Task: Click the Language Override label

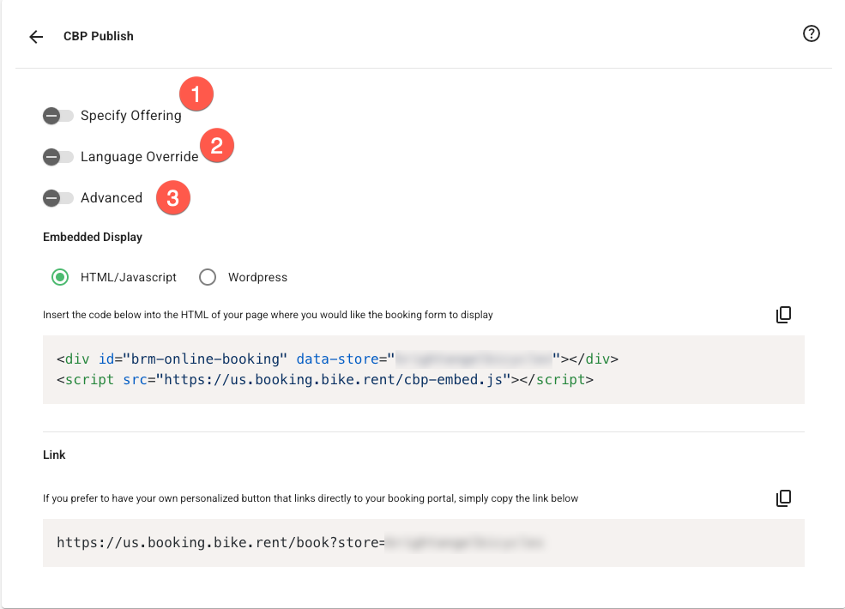Action: tap(140, 157)
